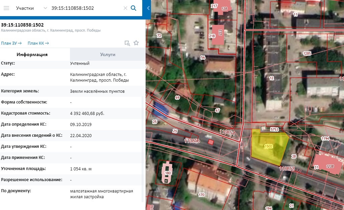This screenshot has width=344, height=210.
Task: Expand the dropdown chevron next to Участки
Action: pyautogui.click(x=45, y=8)
